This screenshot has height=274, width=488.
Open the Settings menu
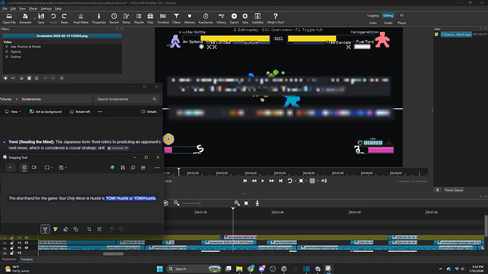pyautogui.click(x=46, y=8)
